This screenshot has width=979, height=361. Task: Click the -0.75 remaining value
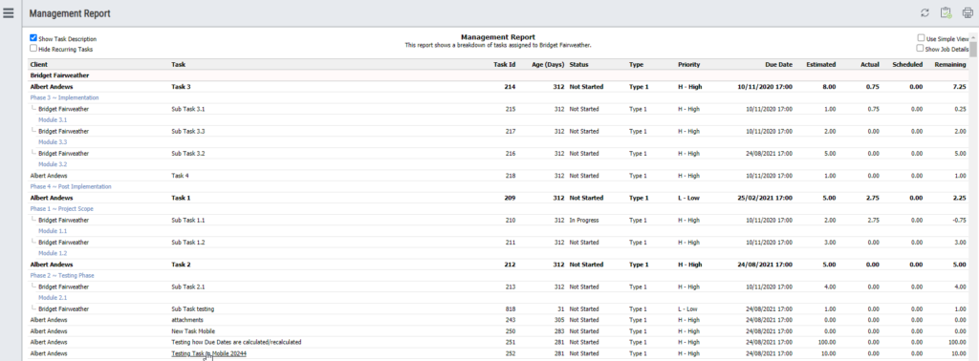click(x=959, y=220)
